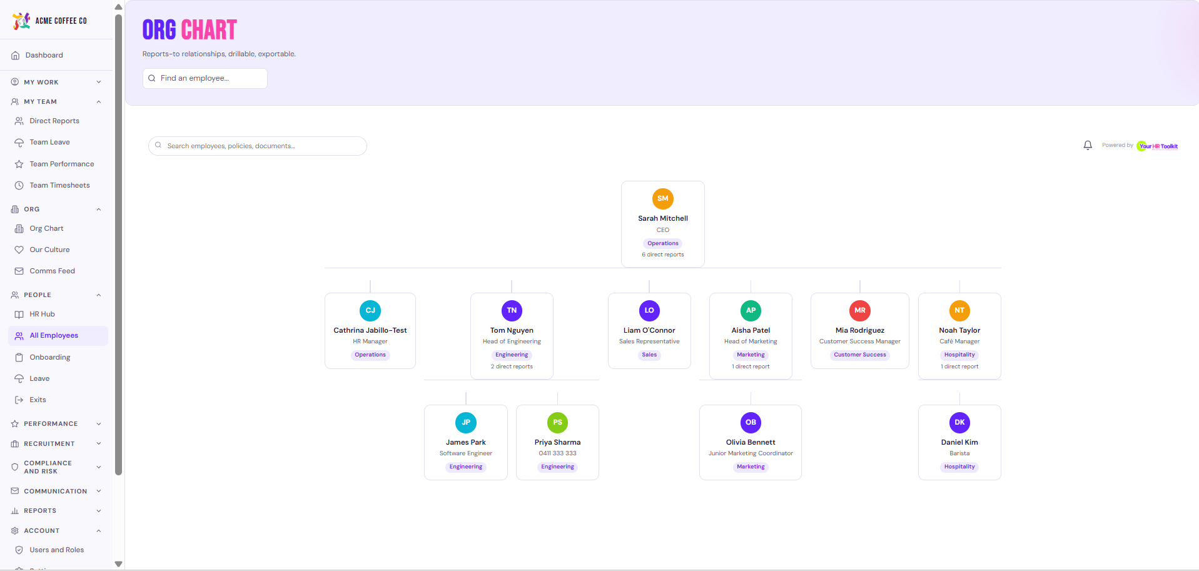Click Noah Taylor's Hospitality tag
The width and height of the screenshot is (1199, 571).
pos(959,355)
